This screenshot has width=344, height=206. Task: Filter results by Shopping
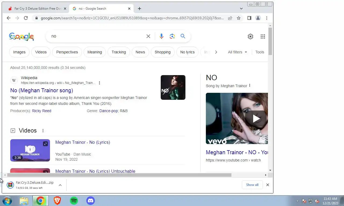163,52
